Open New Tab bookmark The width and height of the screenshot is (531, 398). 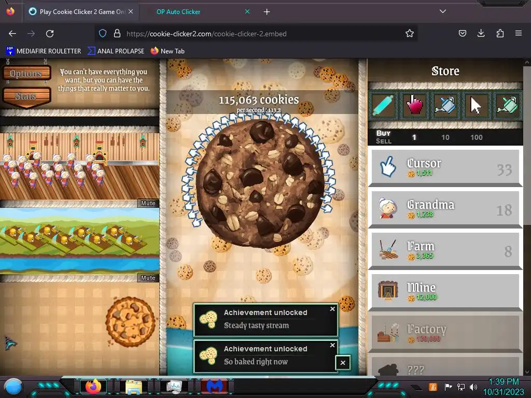pos(167,51)
